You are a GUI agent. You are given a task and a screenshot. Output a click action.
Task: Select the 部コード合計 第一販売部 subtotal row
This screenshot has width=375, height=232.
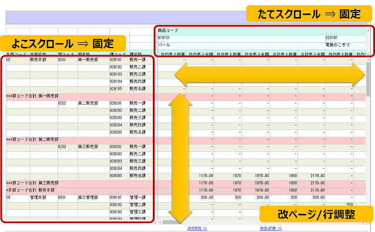coord(79,96)
